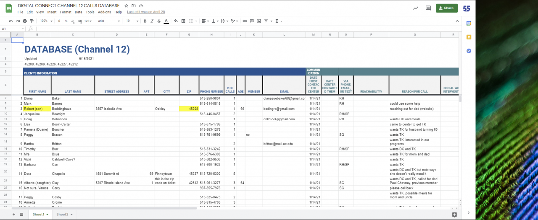
Task: Expand the arial font dropdown
Action: 108,21
